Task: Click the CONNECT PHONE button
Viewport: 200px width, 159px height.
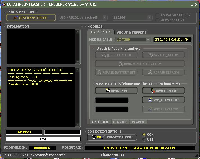Action: 112,137
